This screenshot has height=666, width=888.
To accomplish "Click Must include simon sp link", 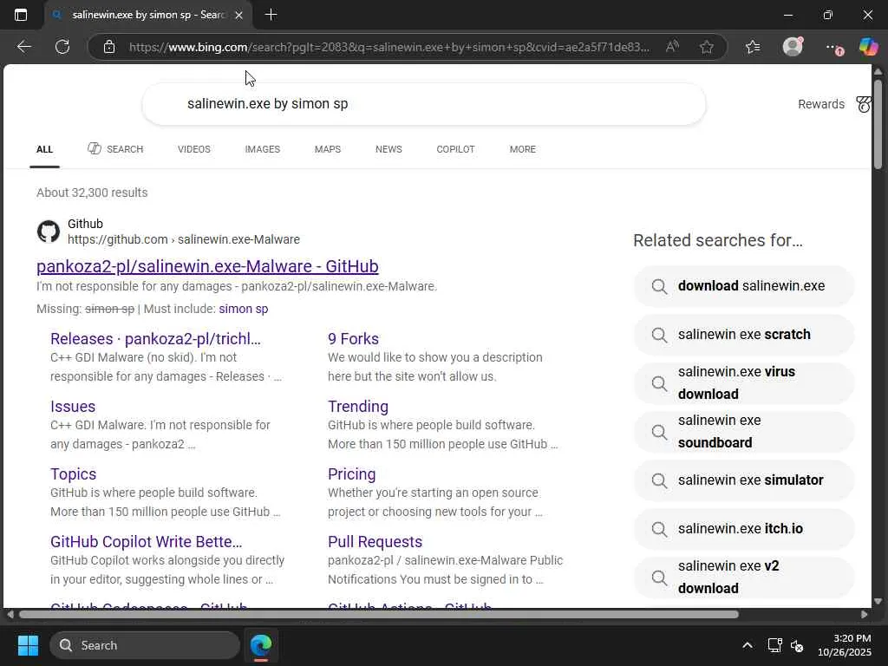I will click(244, 310).
